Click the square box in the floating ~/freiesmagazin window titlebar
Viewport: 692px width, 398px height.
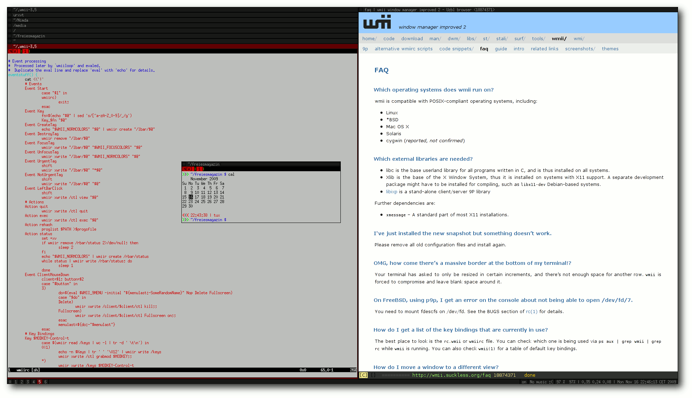(184, 164)
